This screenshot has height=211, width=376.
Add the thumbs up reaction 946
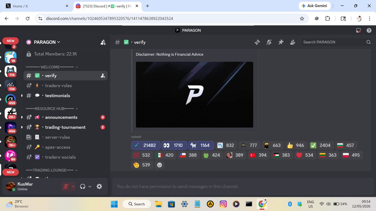click(x=295, y=145)
